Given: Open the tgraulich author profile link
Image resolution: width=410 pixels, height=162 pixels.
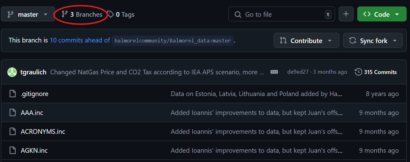Looking at the screenshot, I should [x=33, y=72].
